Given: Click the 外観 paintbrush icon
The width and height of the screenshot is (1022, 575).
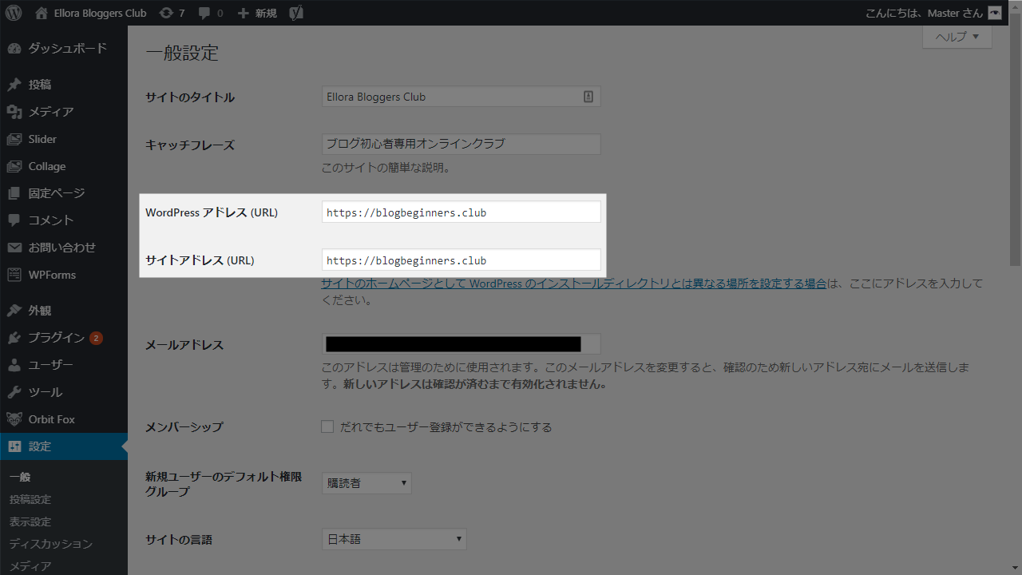Looking at the screenshot, I should click(x=14, y=311).
